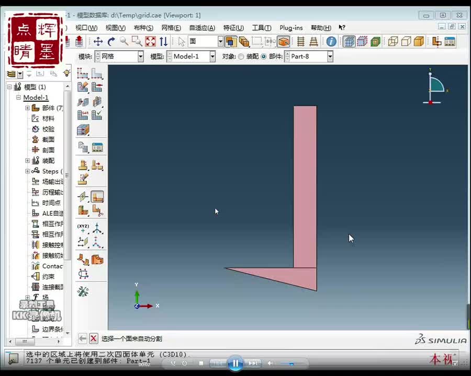Skip to next video track

(253, 363)
